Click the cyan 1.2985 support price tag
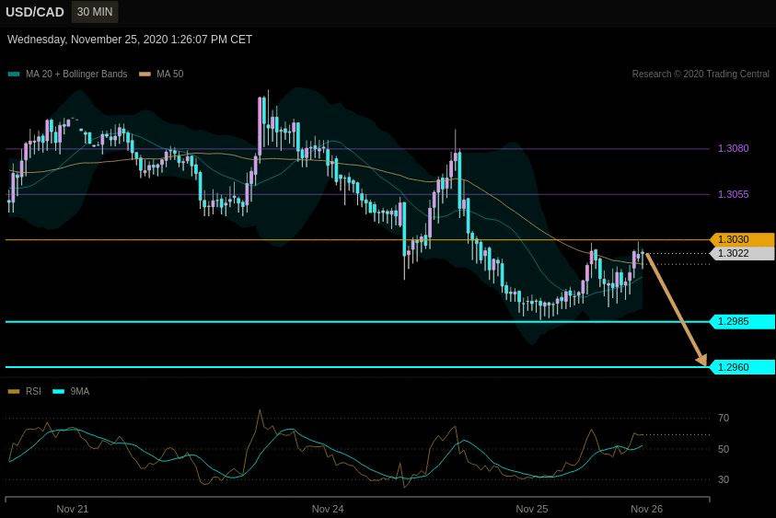This screenshot has height=518, width=776. [742, 322]
